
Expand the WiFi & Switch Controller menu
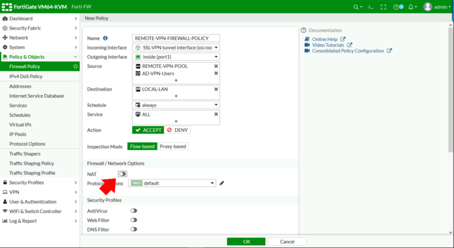40,211
